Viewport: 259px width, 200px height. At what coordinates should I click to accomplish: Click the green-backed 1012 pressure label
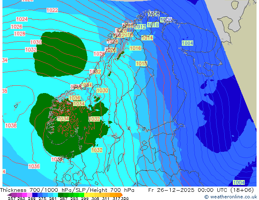pos(140,27)
